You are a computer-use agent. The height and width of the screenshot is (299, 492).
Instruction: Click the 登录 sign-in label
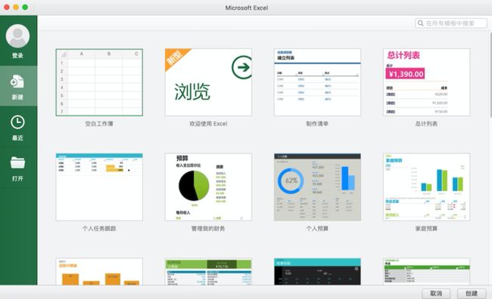(17, 56)
